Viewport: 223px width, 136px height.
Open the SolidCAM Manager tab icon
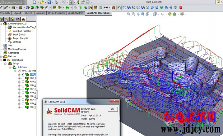click(23, 19)
